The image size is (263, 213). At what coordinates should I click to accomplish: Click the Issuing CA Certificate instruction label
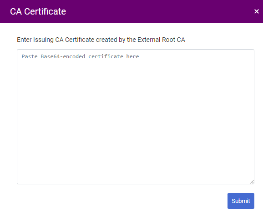pyautogui.click(x=101, y=40)
